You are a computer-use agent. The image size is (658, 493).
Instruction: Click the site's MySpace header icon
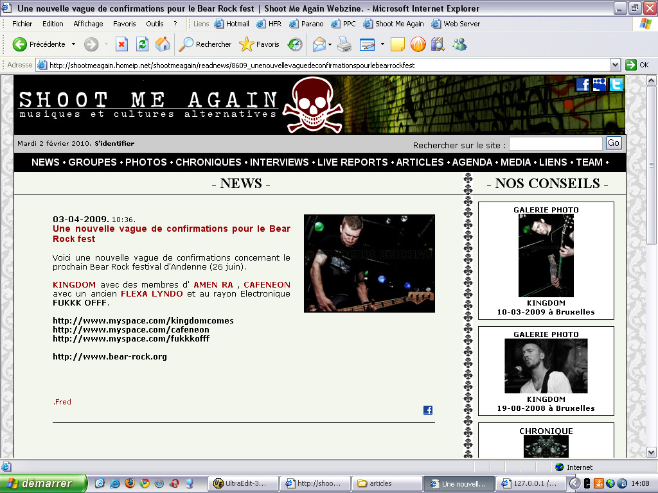[600, 85]
